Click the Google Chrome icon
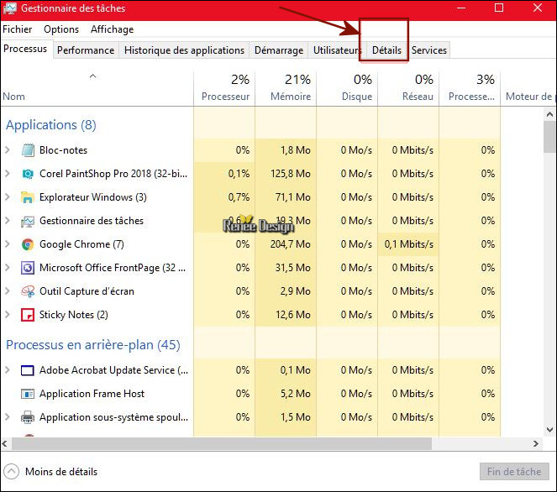The height and width of the screenshot is (492, 557). (x=28, y=244)
